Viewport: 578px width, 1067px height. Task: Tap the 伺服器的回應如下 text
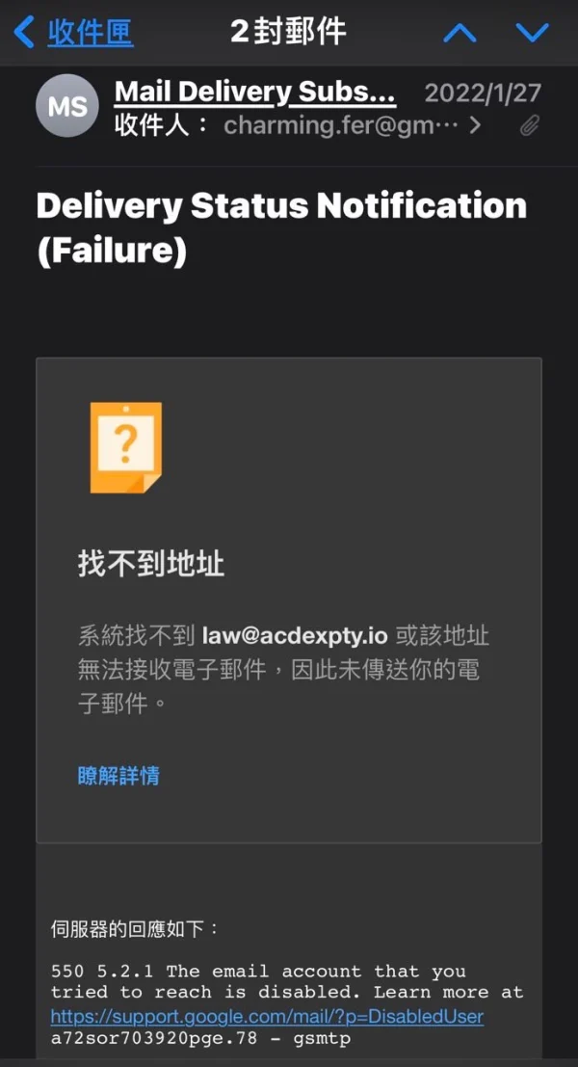(135, 929)
